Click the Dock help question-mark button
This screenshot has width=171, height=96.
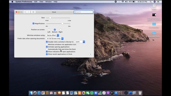[90, 55]
